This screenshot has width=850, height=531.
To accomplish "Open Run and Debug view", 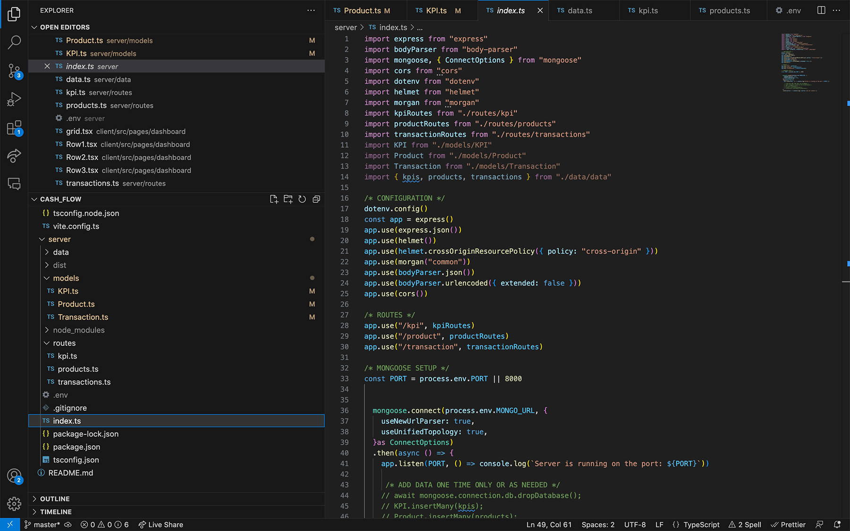I will [x=14, y=99].
